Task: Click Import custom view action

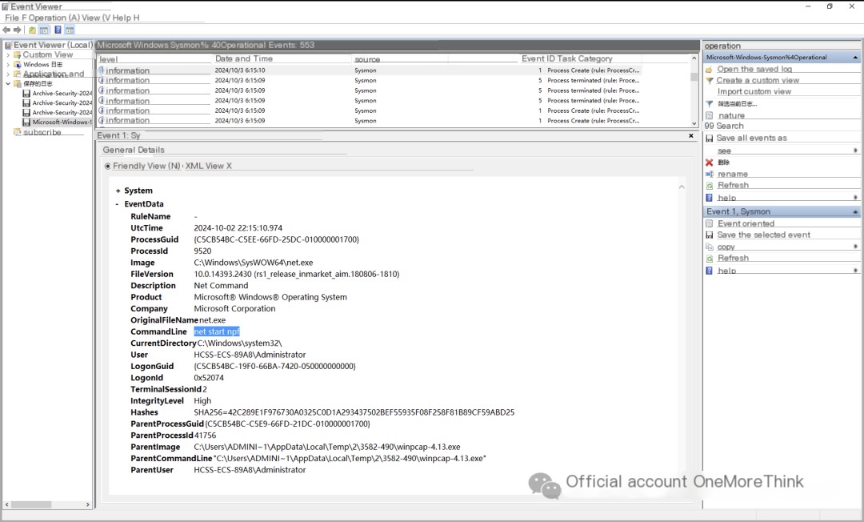Action: (x=754, y=92)
